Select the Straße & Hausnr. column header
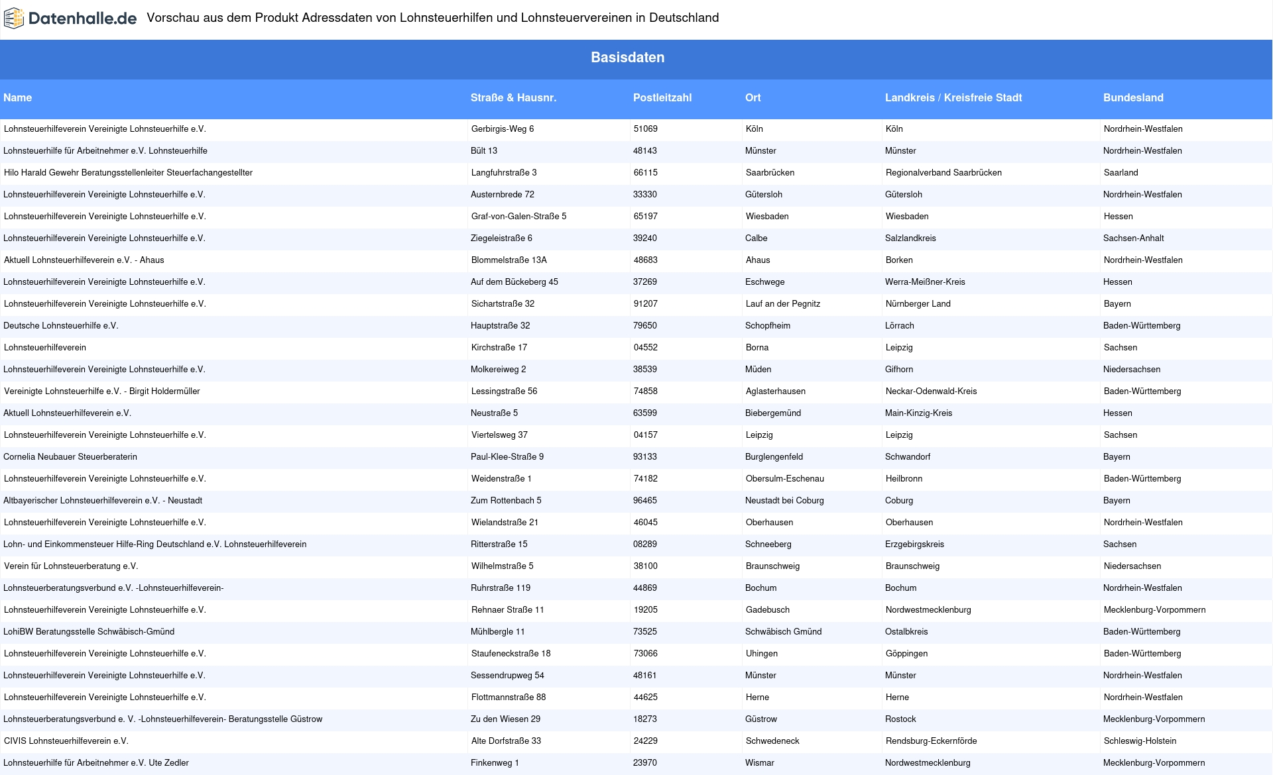Image resolution: width=1273 pixels, height=775 pixels. [x=513, y=97]
